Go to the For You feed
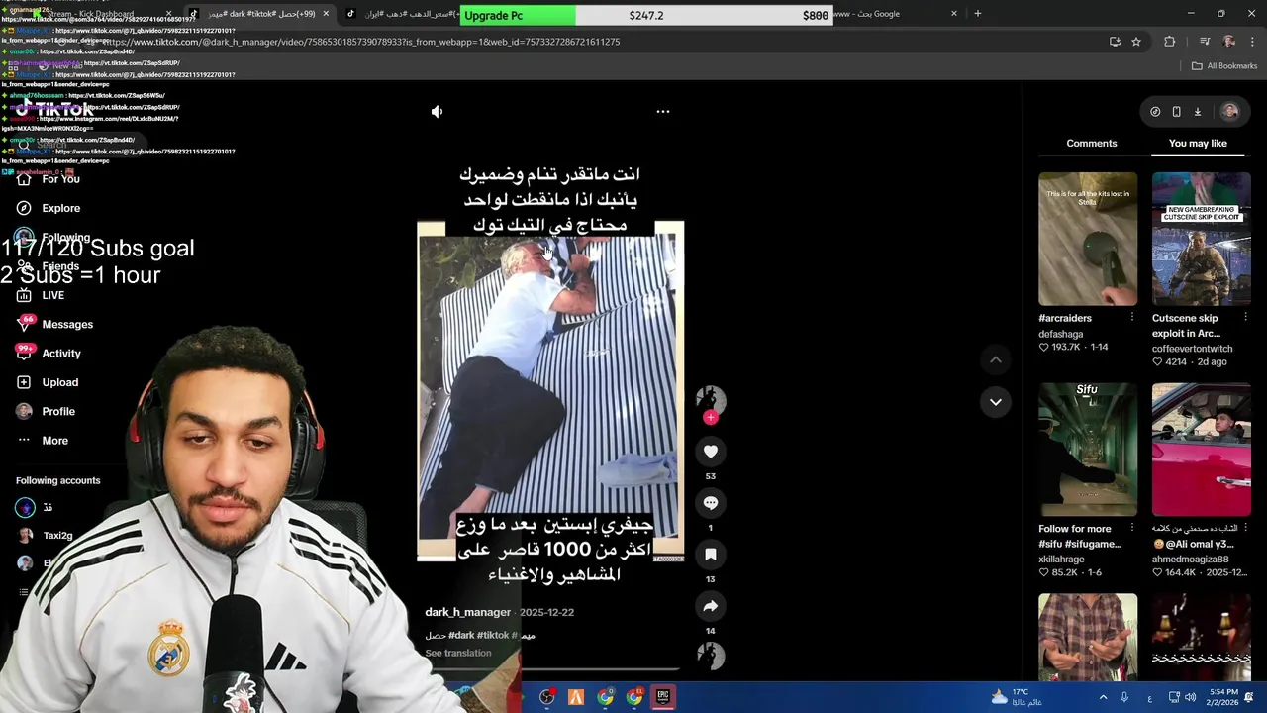Image resolution: width=1267 pixels, height=713 pixels. (60, 179)
